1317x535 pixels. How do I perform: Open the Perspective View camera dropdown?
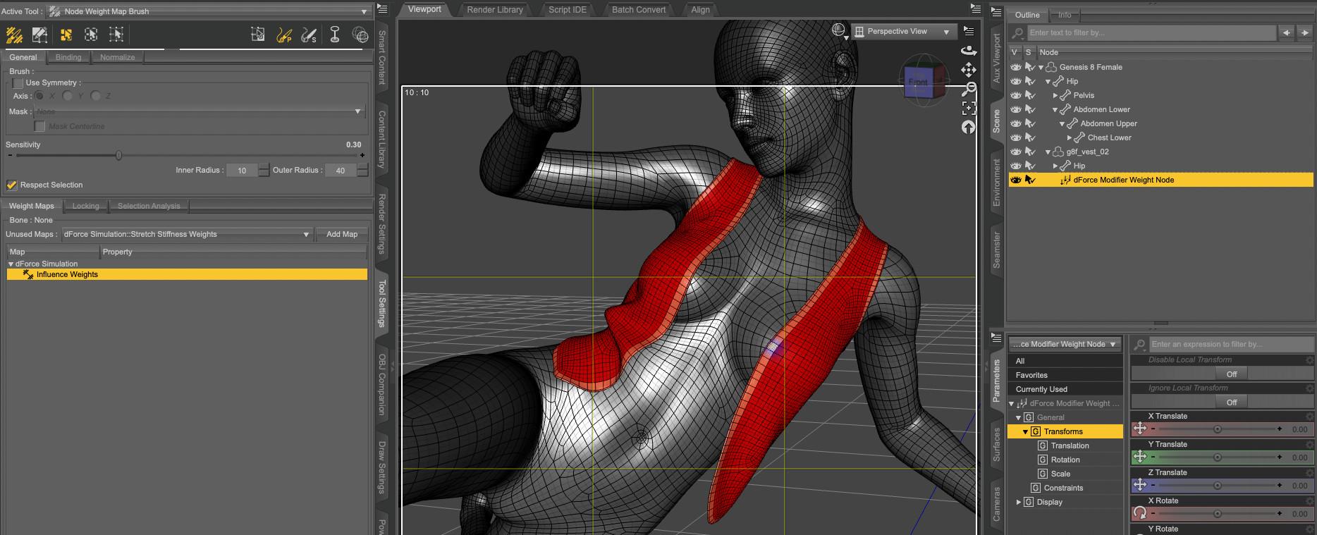[x=904, y=32]
